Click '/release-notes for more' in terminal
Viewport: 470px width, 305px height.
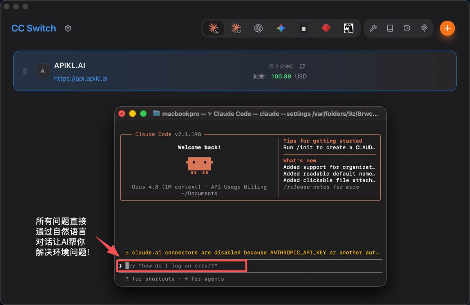pos(321,187)
